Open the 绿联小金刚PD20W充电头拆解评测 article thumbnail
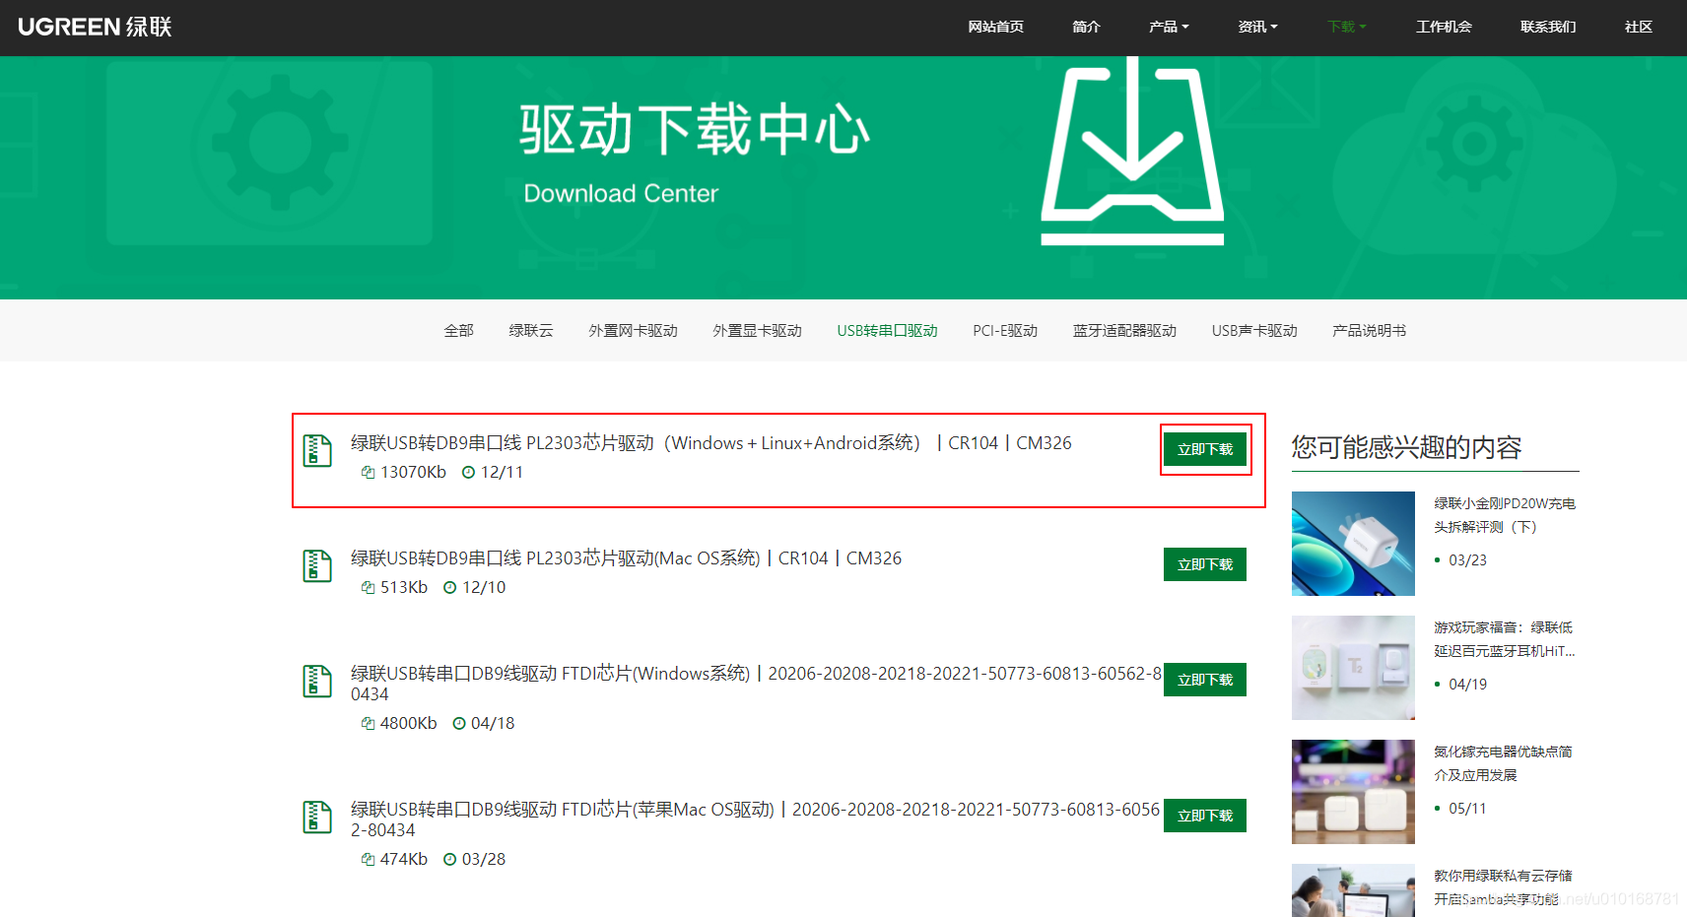 1353,544
